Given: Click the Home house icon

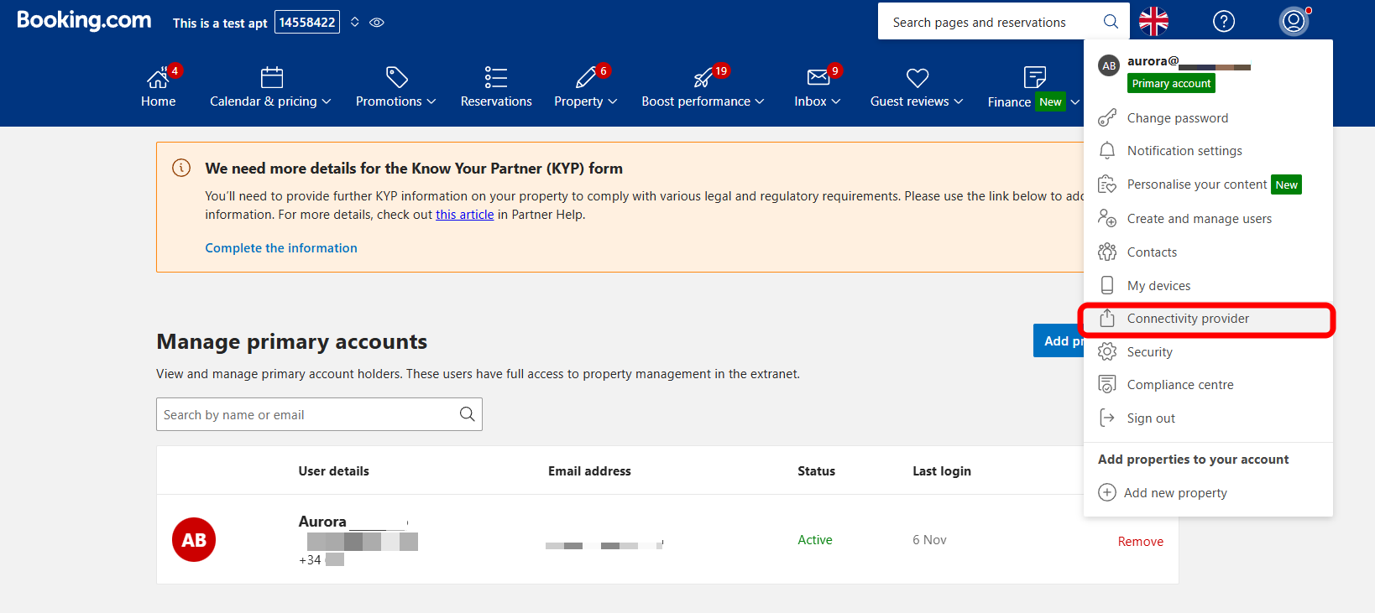Looking at the screenshot, I should click(x=158, y=79).
